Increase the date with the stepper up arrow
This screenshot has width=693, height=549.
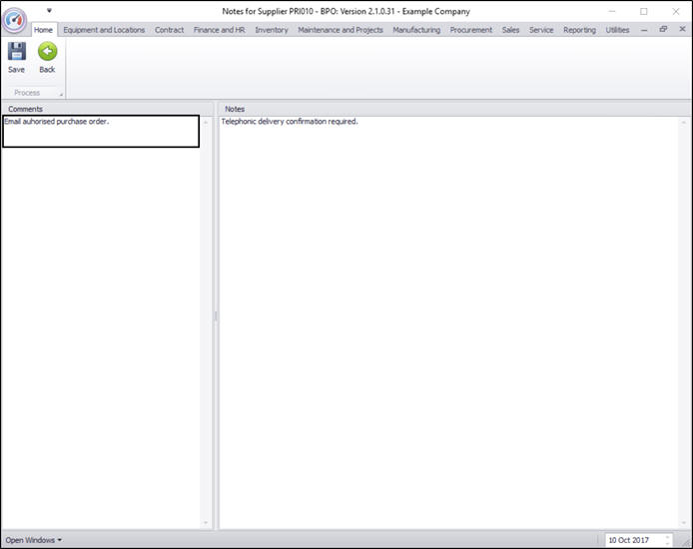coord(667,537)
